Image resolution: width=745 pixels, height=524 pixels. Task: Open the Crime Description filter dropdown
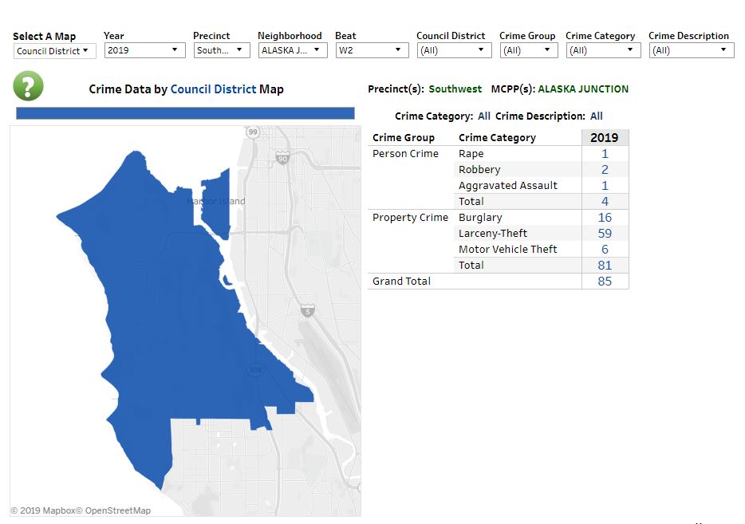(692, 50)
